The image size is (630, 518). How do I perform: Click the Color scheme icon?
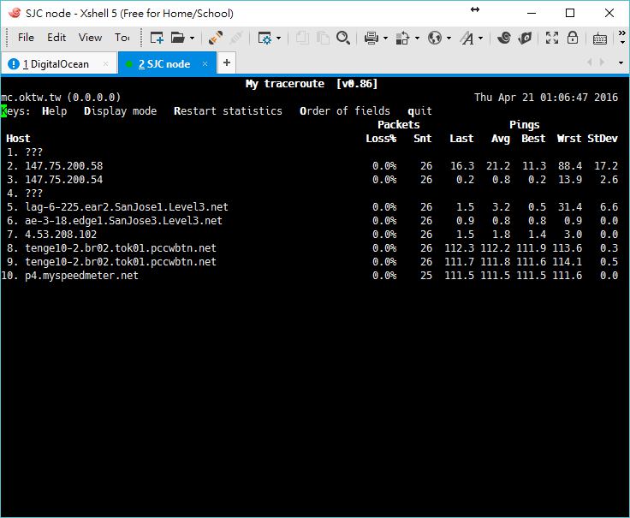tap(402, 39)
